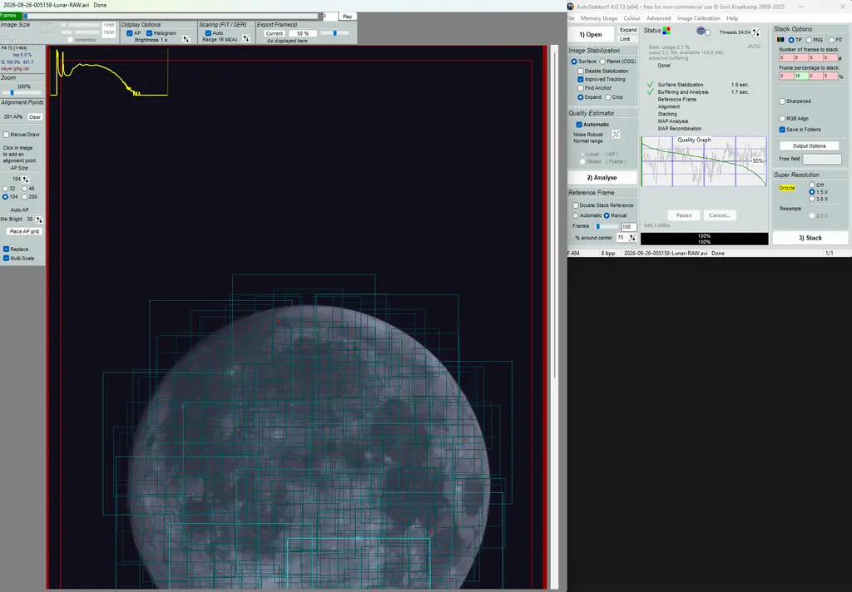Click the Free field input box
The height and width of the screenshot is (592, 852).
pos(822,159)
